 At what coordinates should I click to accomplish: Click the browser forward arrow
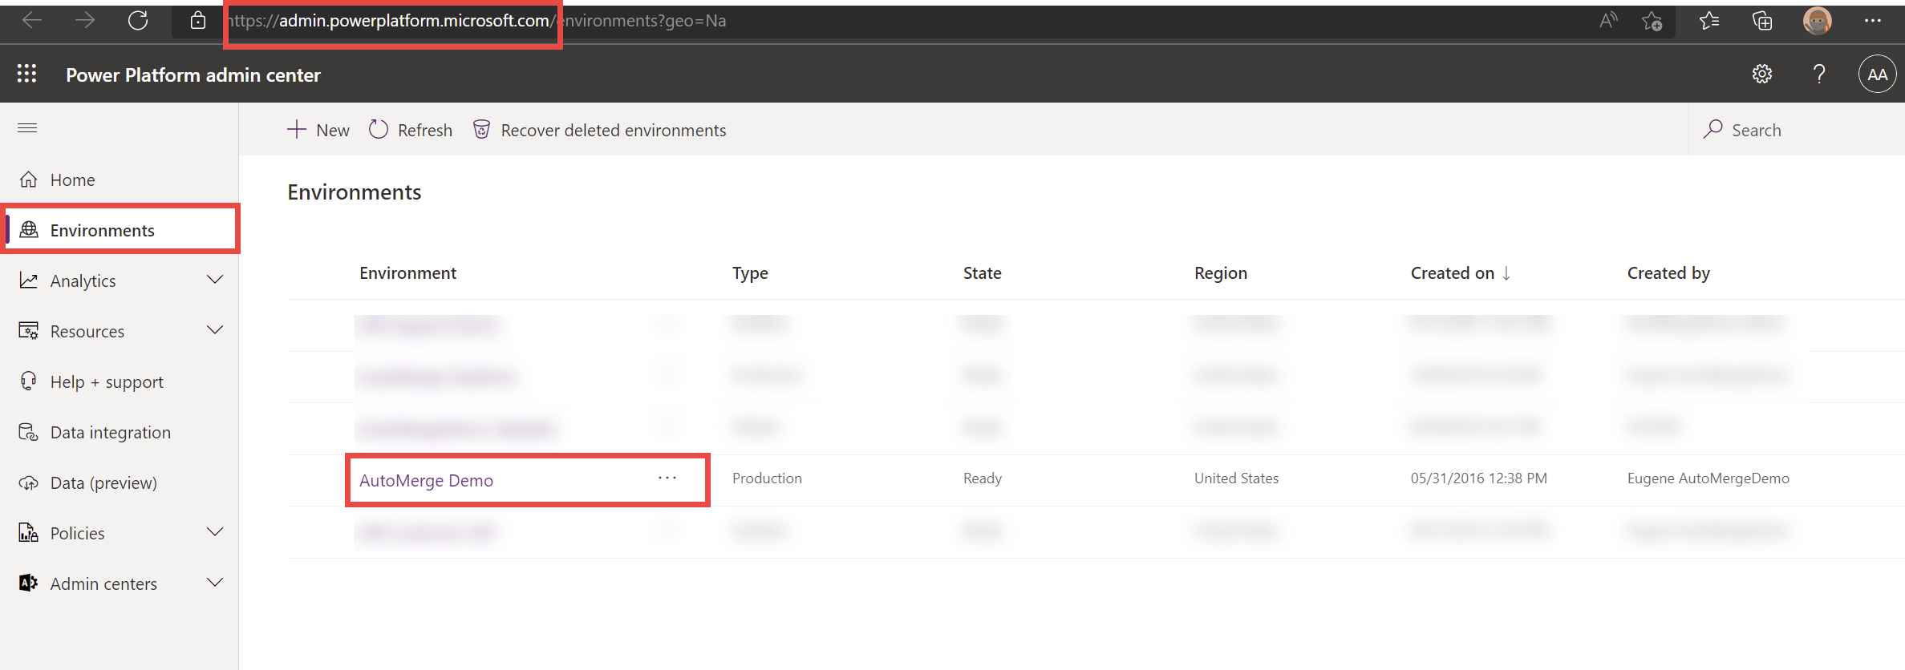(x=85, y=21)
